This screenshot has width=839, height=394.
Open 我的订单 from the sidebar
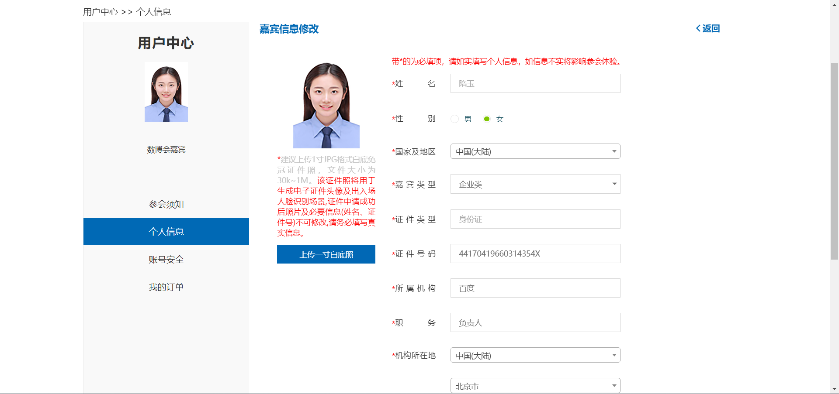point(166,287)
